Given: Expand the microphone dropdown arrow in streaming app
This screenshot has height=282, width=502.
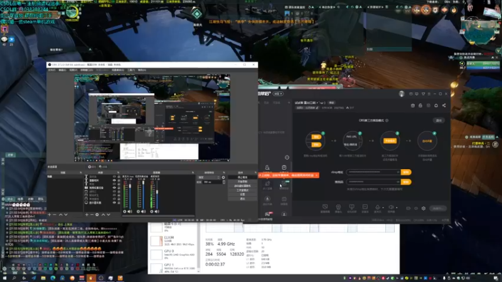Looking at the screenshot, I should pyautogui.click(x=382, y=206).
